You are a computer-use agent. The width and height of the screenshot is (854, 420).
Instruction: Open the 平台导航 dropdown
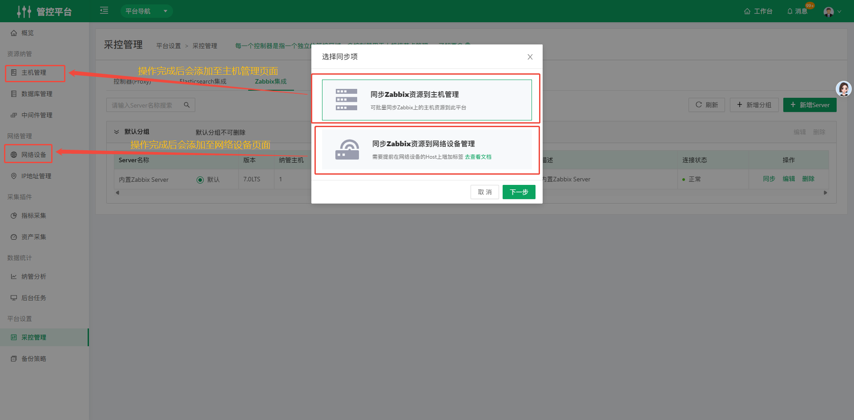click(146, 11)
